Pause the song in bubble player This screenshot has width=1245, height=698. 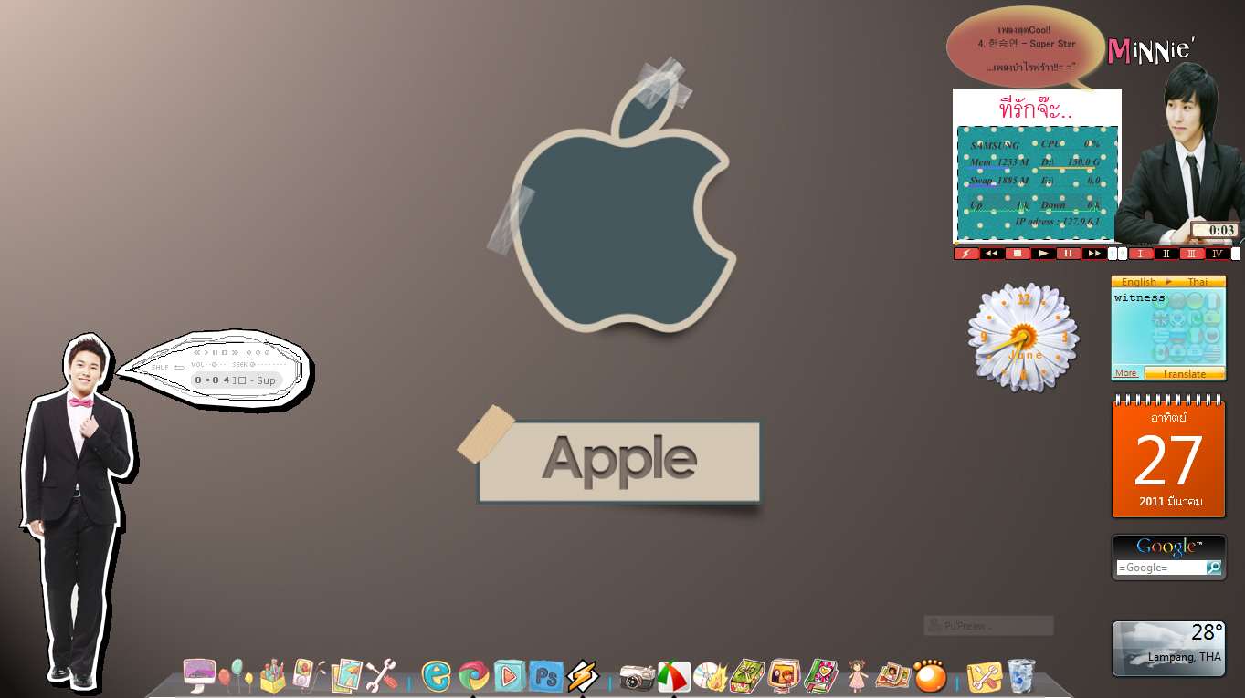pos(215,351)
